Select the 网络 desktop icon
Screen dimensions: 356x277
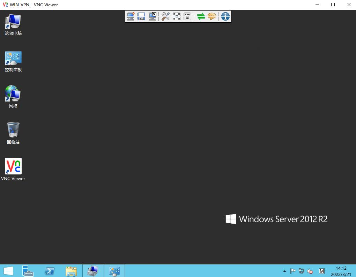click(13, 97)
